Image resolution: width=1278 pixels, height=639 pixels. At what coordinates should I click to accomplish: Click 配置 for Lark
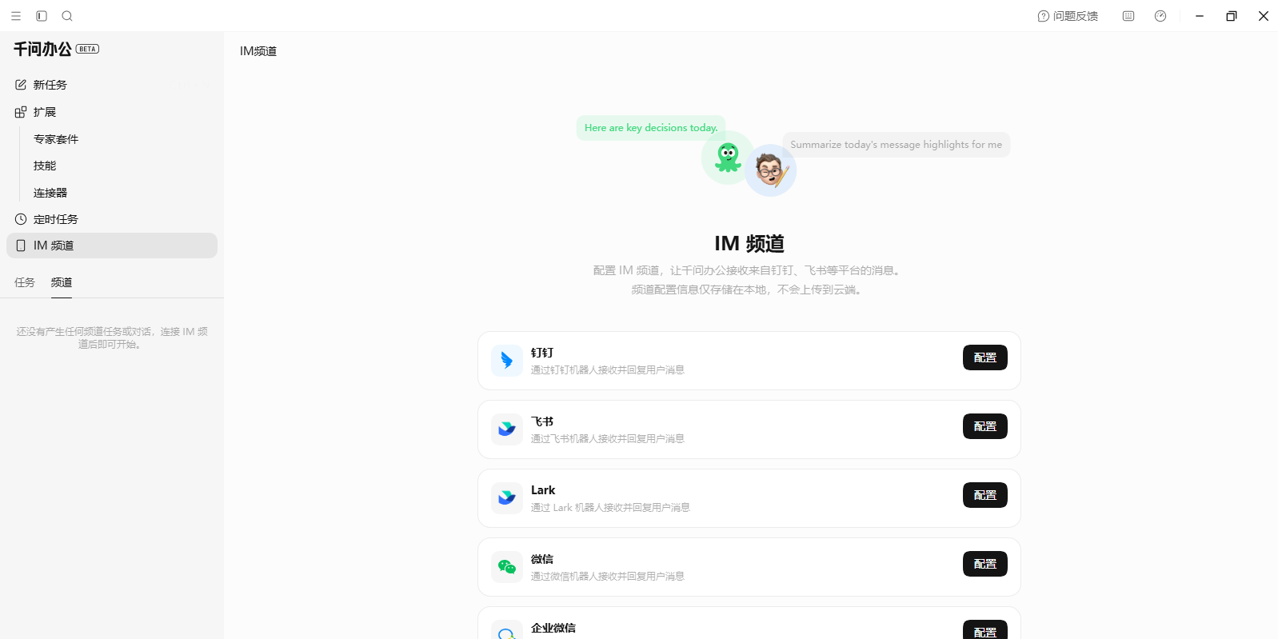(x=985, y=495)
